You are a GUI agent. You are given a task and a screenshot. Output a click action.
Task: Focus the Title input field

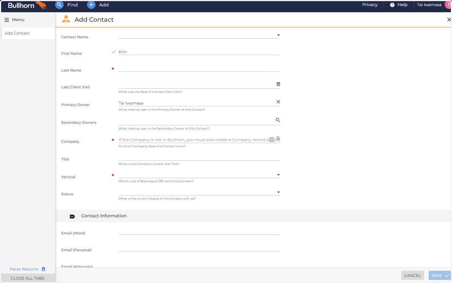tap(199, 157)
